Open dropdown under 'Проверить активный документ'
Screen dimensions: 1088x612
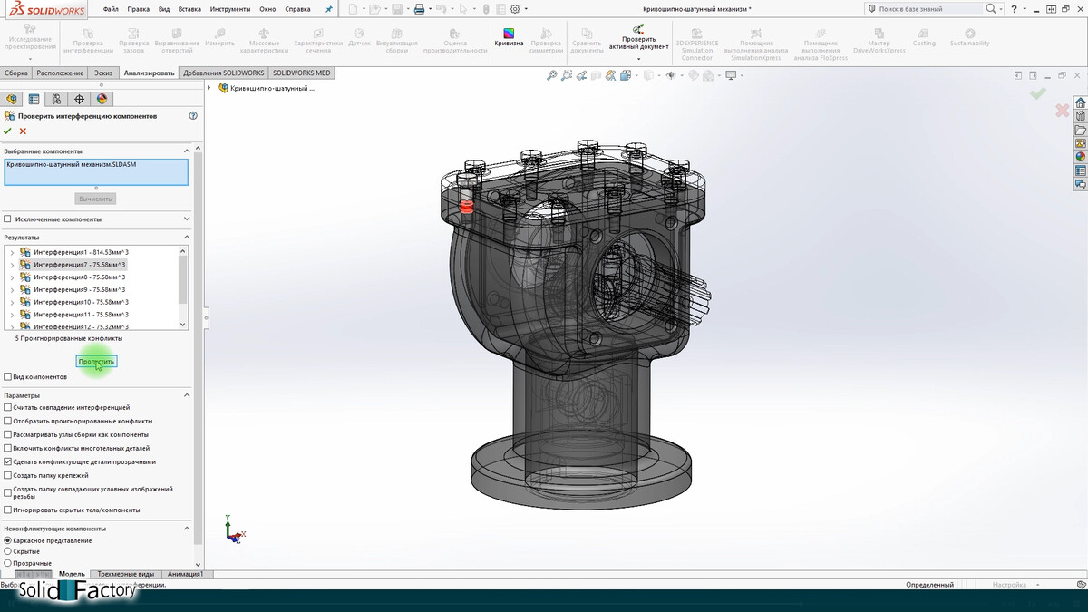638,59
